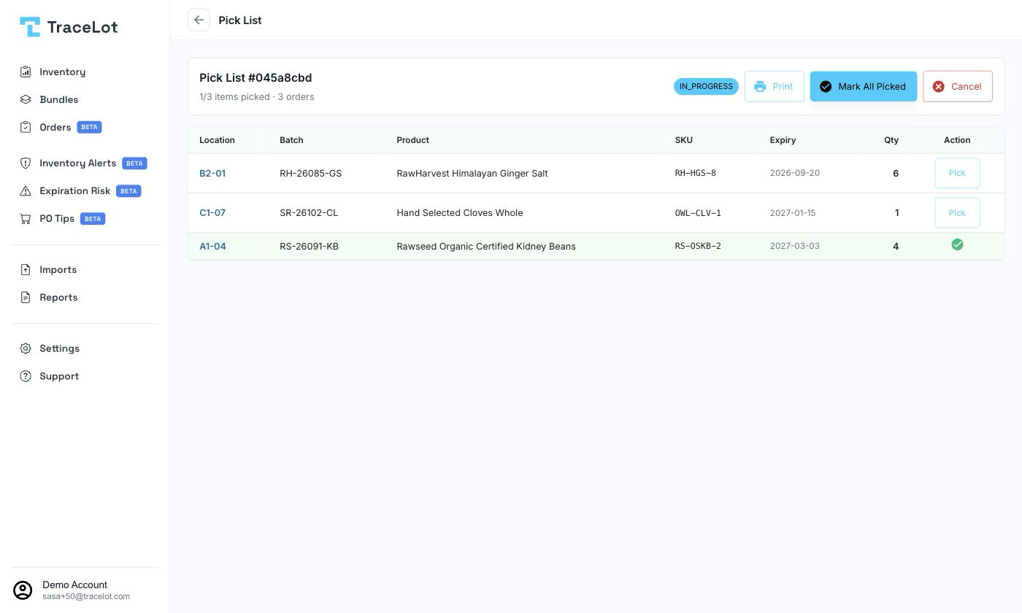Click expiry date 2027-01-15
This screenshot has width=1022, height=613.
(x=793, y=213)
